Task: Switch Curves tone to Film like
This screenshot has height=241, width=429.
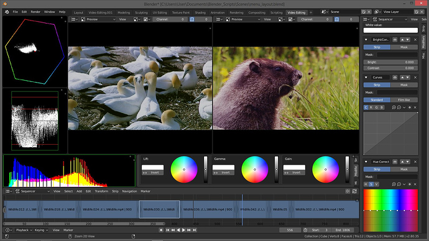Action: 404,100
